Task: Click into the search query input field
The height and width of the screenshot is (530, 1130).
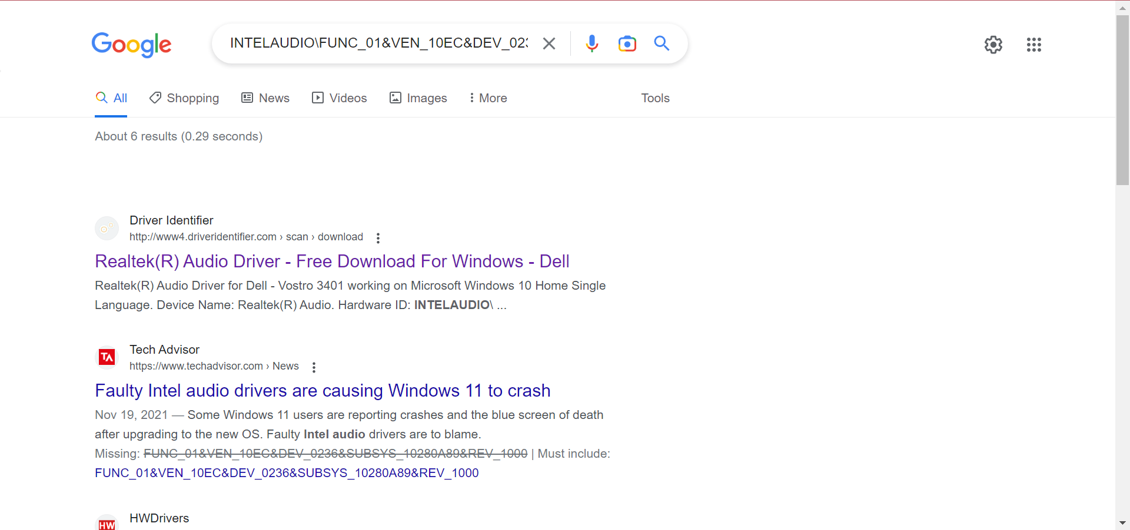Action: coord(379,43)
